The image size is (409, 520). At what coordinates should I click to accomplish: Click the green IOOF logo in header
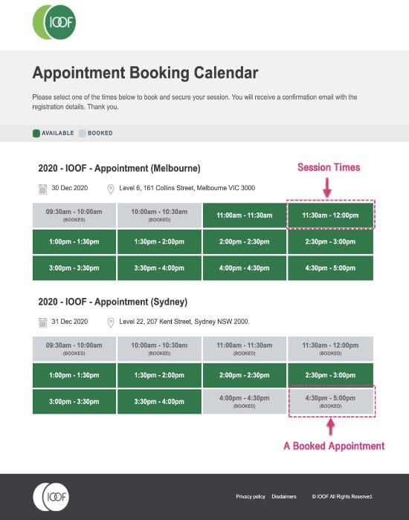(x=54, y=22)
